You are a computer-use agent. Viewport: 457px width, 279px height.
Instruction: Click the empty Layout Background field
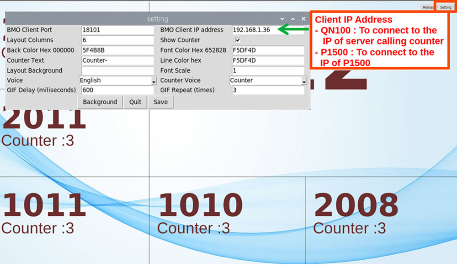pyautogui.click(x=118, y=71)
